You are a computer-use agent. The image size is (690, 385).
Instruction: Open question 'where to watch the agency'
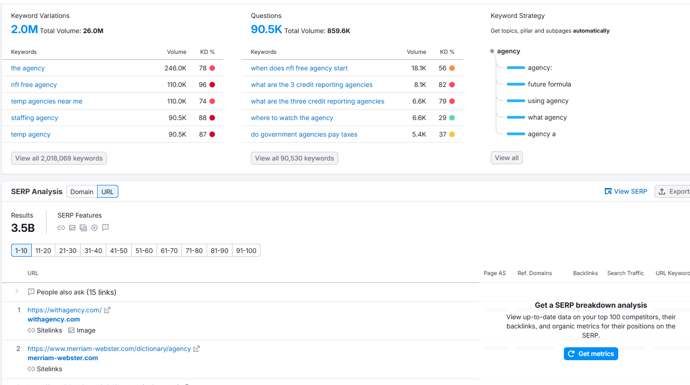point(292,118)
